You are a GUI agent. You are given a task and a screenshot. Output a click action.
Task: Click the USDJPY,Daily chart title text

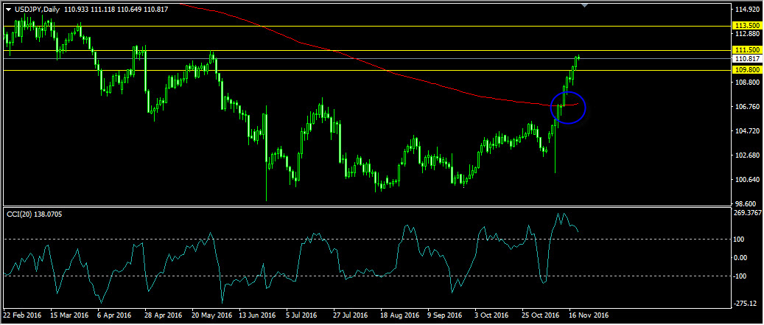pos(36,9)
